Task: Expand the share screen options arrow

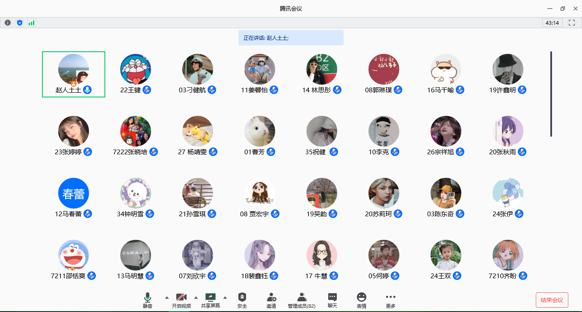Action: tap(225, 297)
